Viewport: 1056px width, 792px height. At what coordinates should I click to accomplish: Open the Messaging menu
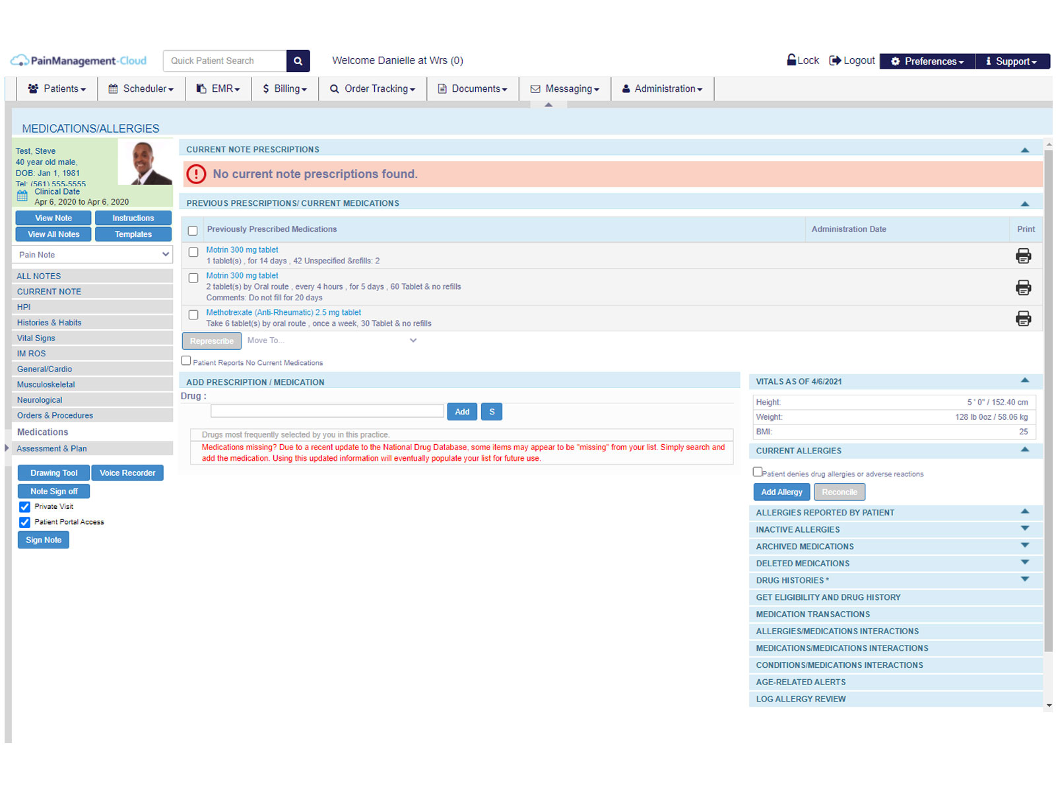pyautogui.click(x=565, y=88)
